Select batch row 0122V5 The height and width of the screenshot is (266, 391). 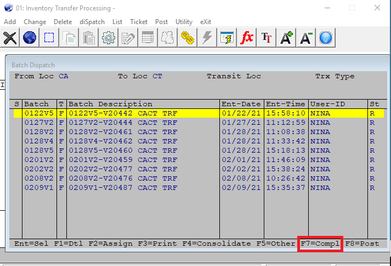[199, 113]
